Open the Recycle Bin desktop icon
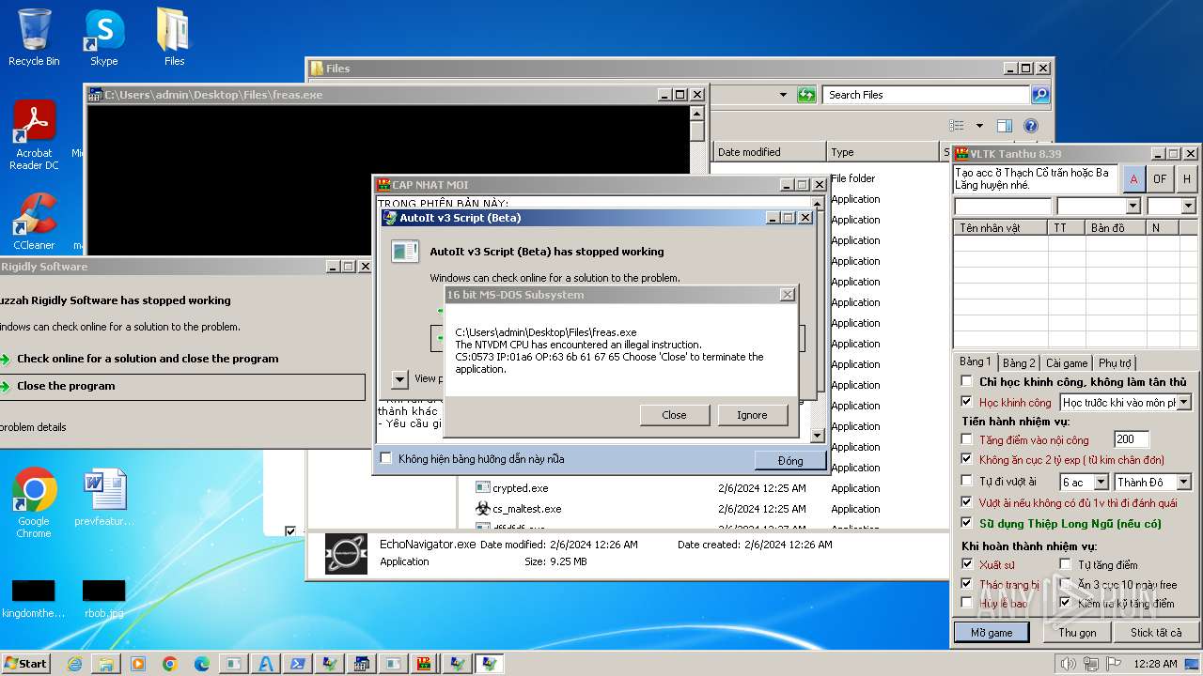The width and height of the screenshot is (1203, 676). tap(34, 38)
